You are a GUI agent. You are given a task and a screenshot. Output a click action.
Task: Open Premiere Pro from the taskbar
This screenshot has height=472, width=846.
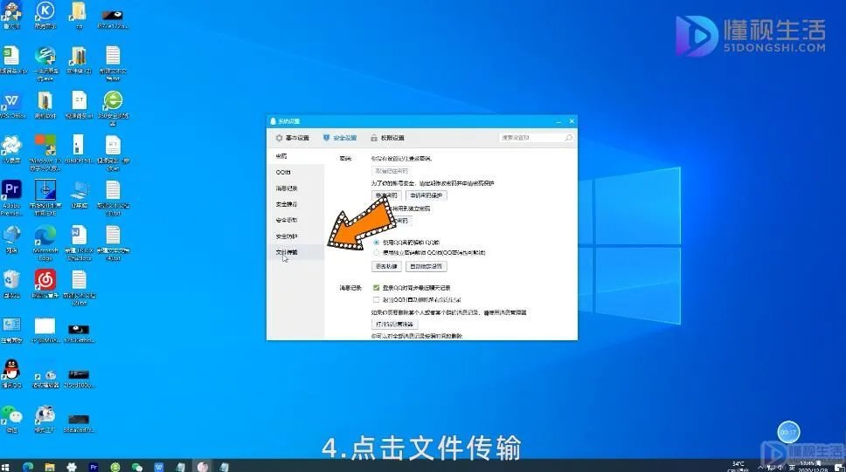click(94, 467)
